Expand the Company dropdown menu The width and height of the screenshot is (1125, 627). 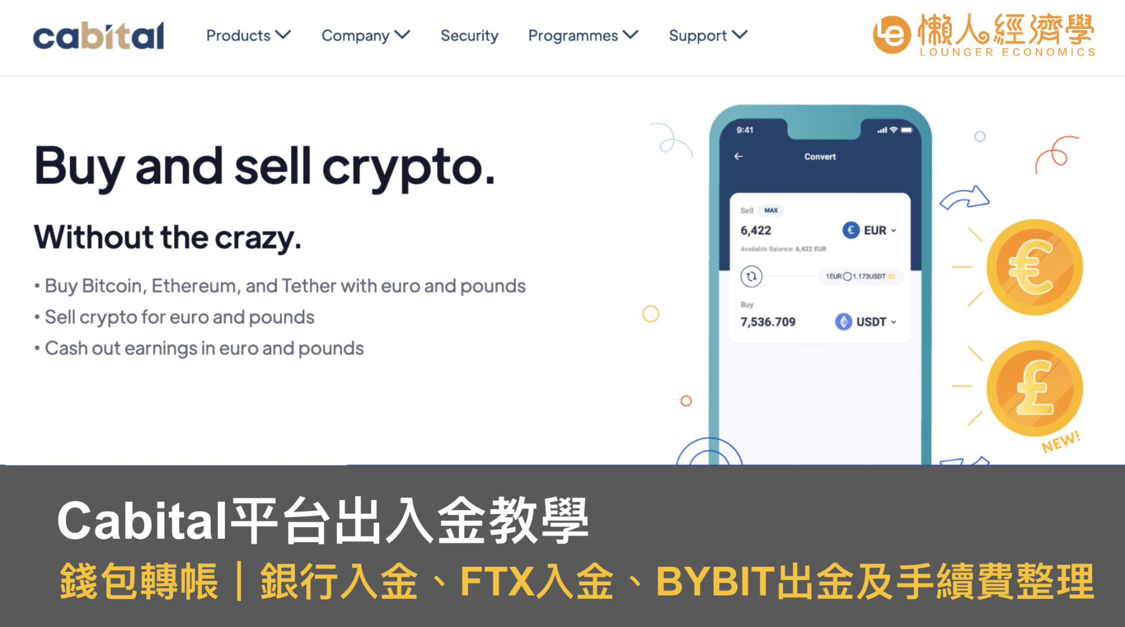[x=366, y=34]
